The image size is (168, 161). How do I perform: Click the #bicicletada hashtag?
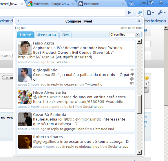click(x=61, y=97)
